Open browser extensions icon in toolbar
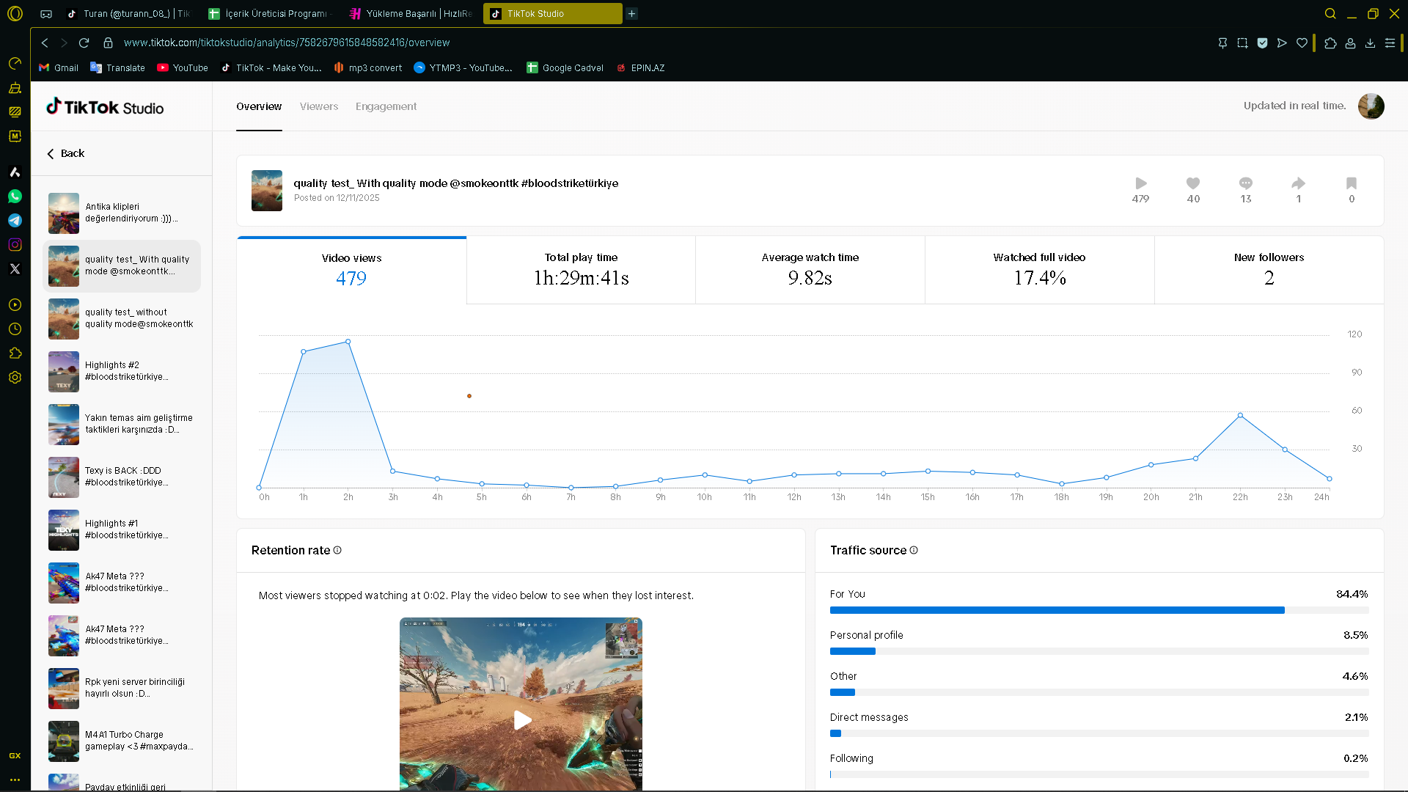Viewport: 1408px width, 792px height. pos(1330,43)
